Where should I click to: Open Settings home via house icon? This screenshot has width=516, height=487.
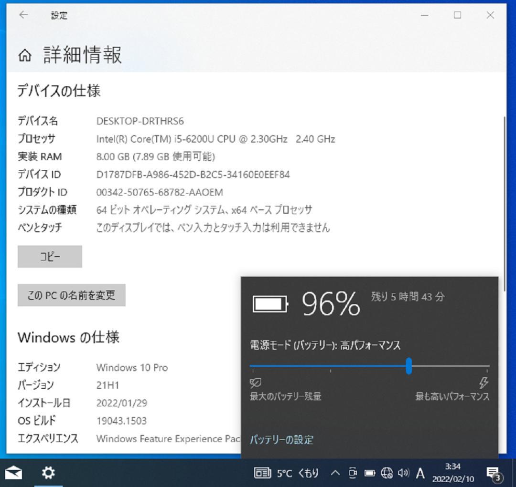click(25, 55)
